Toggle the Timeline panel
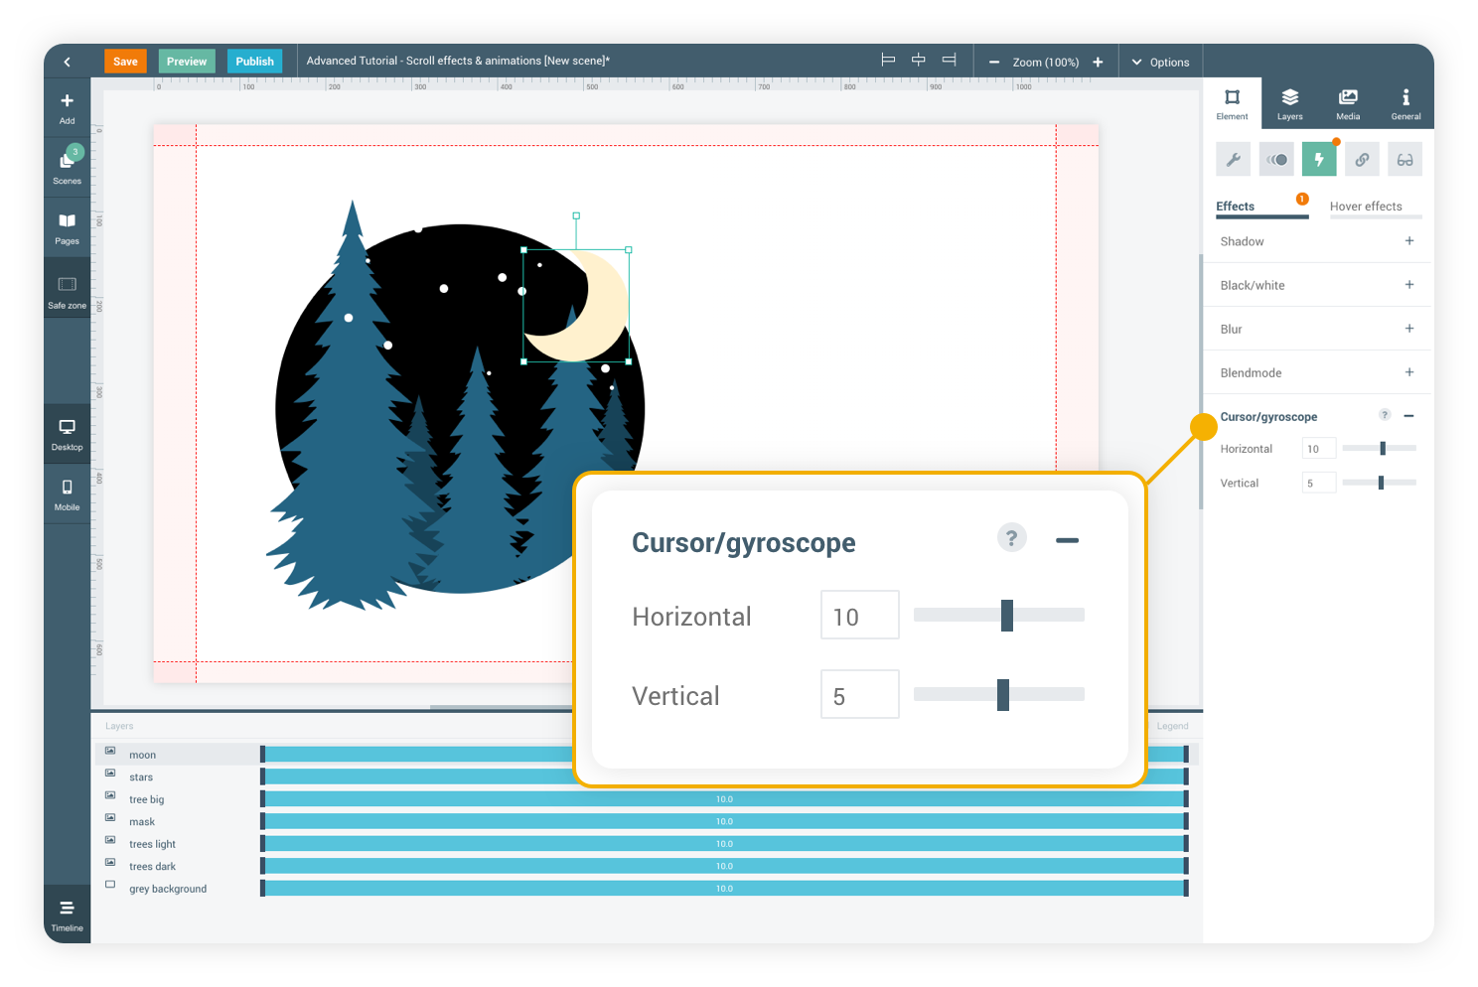The width and height of the screenshot is (1478, 987). [67, 915]
